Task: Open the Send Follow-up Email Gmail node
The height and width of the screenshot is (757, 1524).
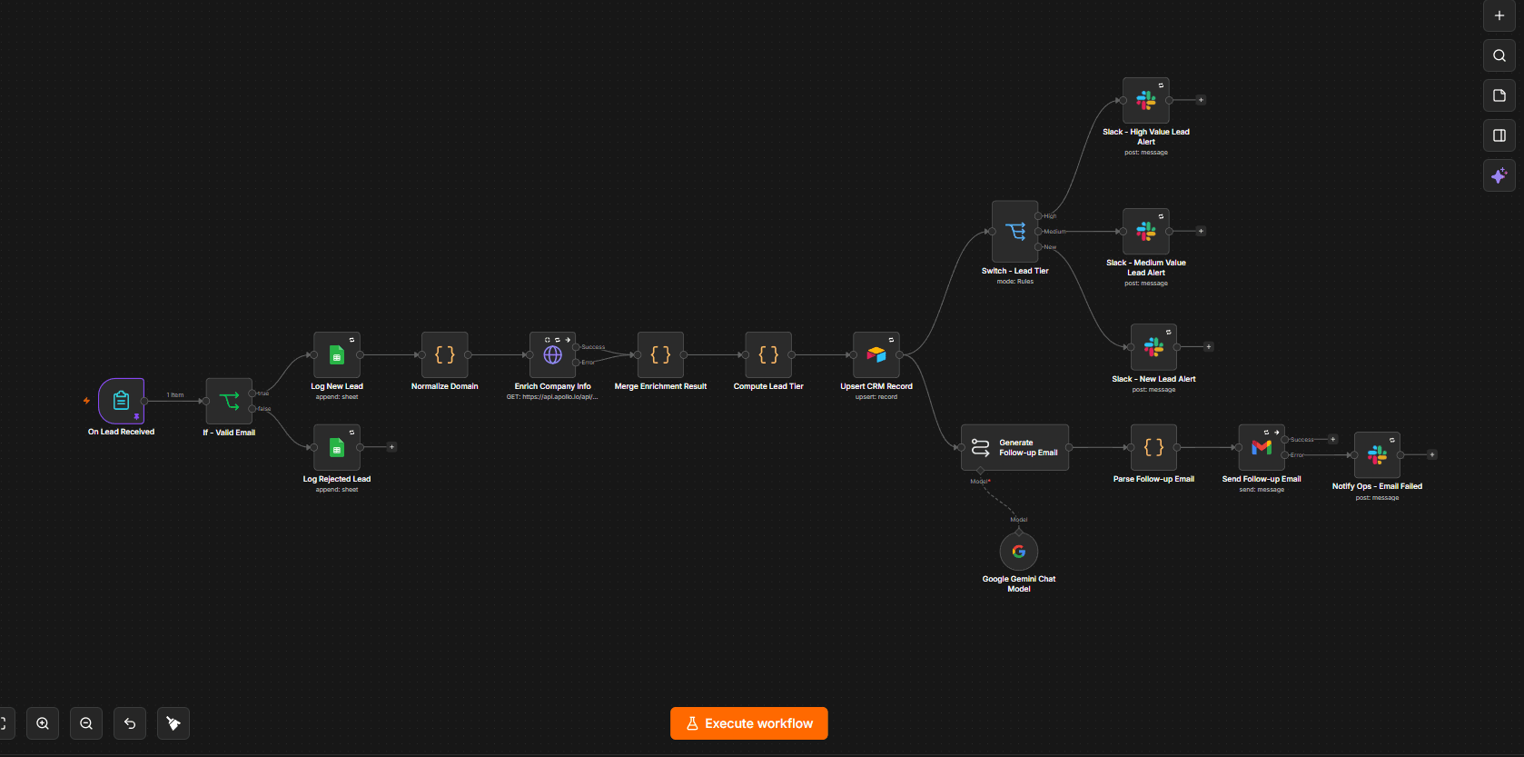Action: (1262, 447)
